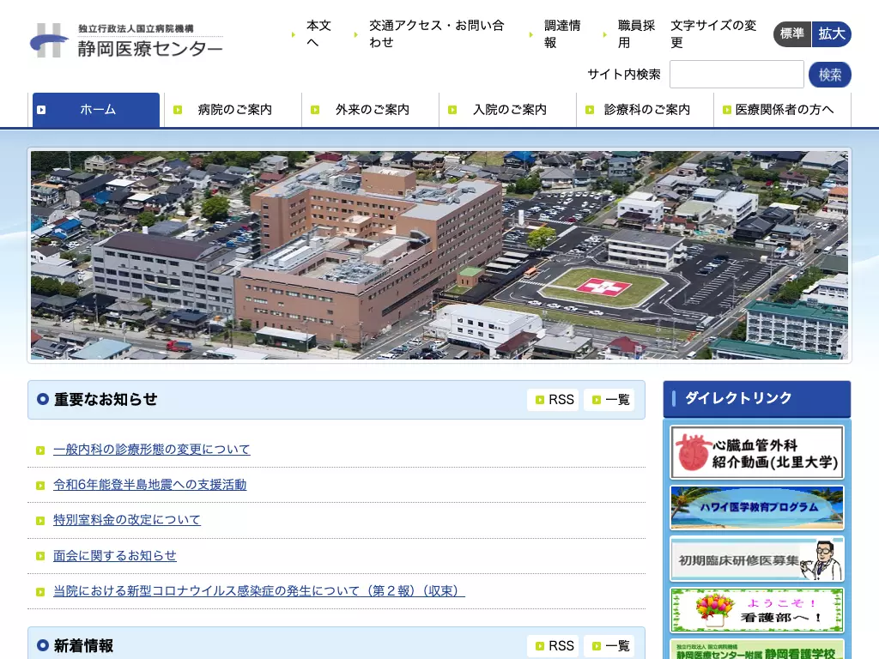Open RSS feed for 新着情報

click(x=554, y=646)
